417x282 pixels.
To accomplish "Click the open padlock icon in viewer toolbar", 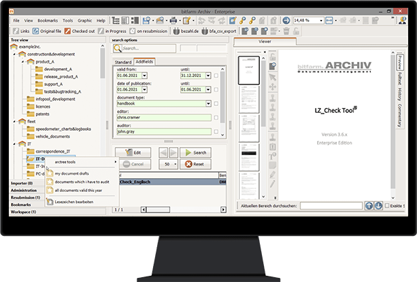I will click(272, 57).
